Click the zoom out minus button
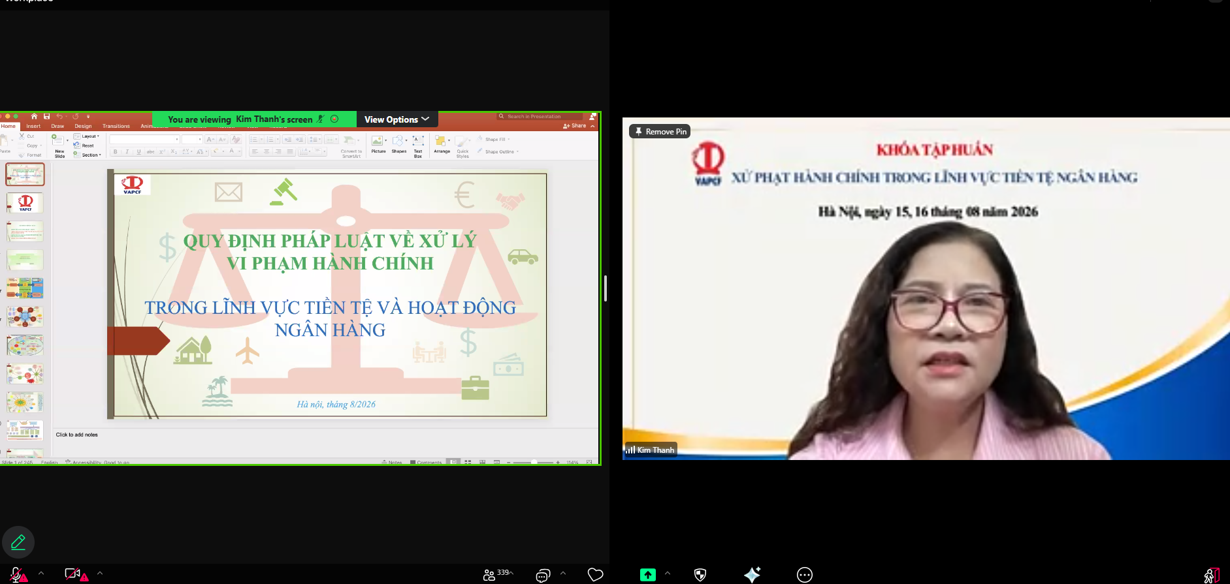 point(509,462)
